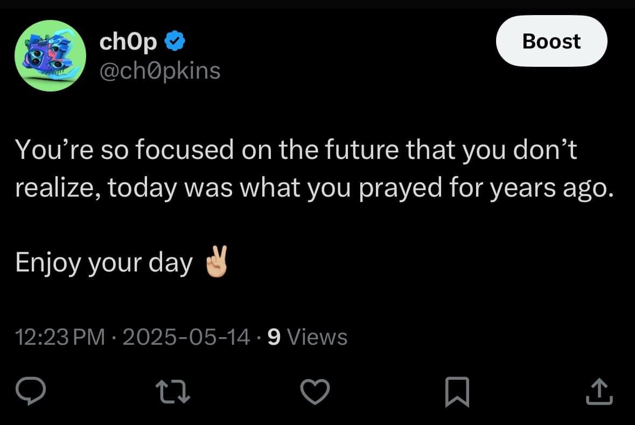Like the post with the heart

315,392
